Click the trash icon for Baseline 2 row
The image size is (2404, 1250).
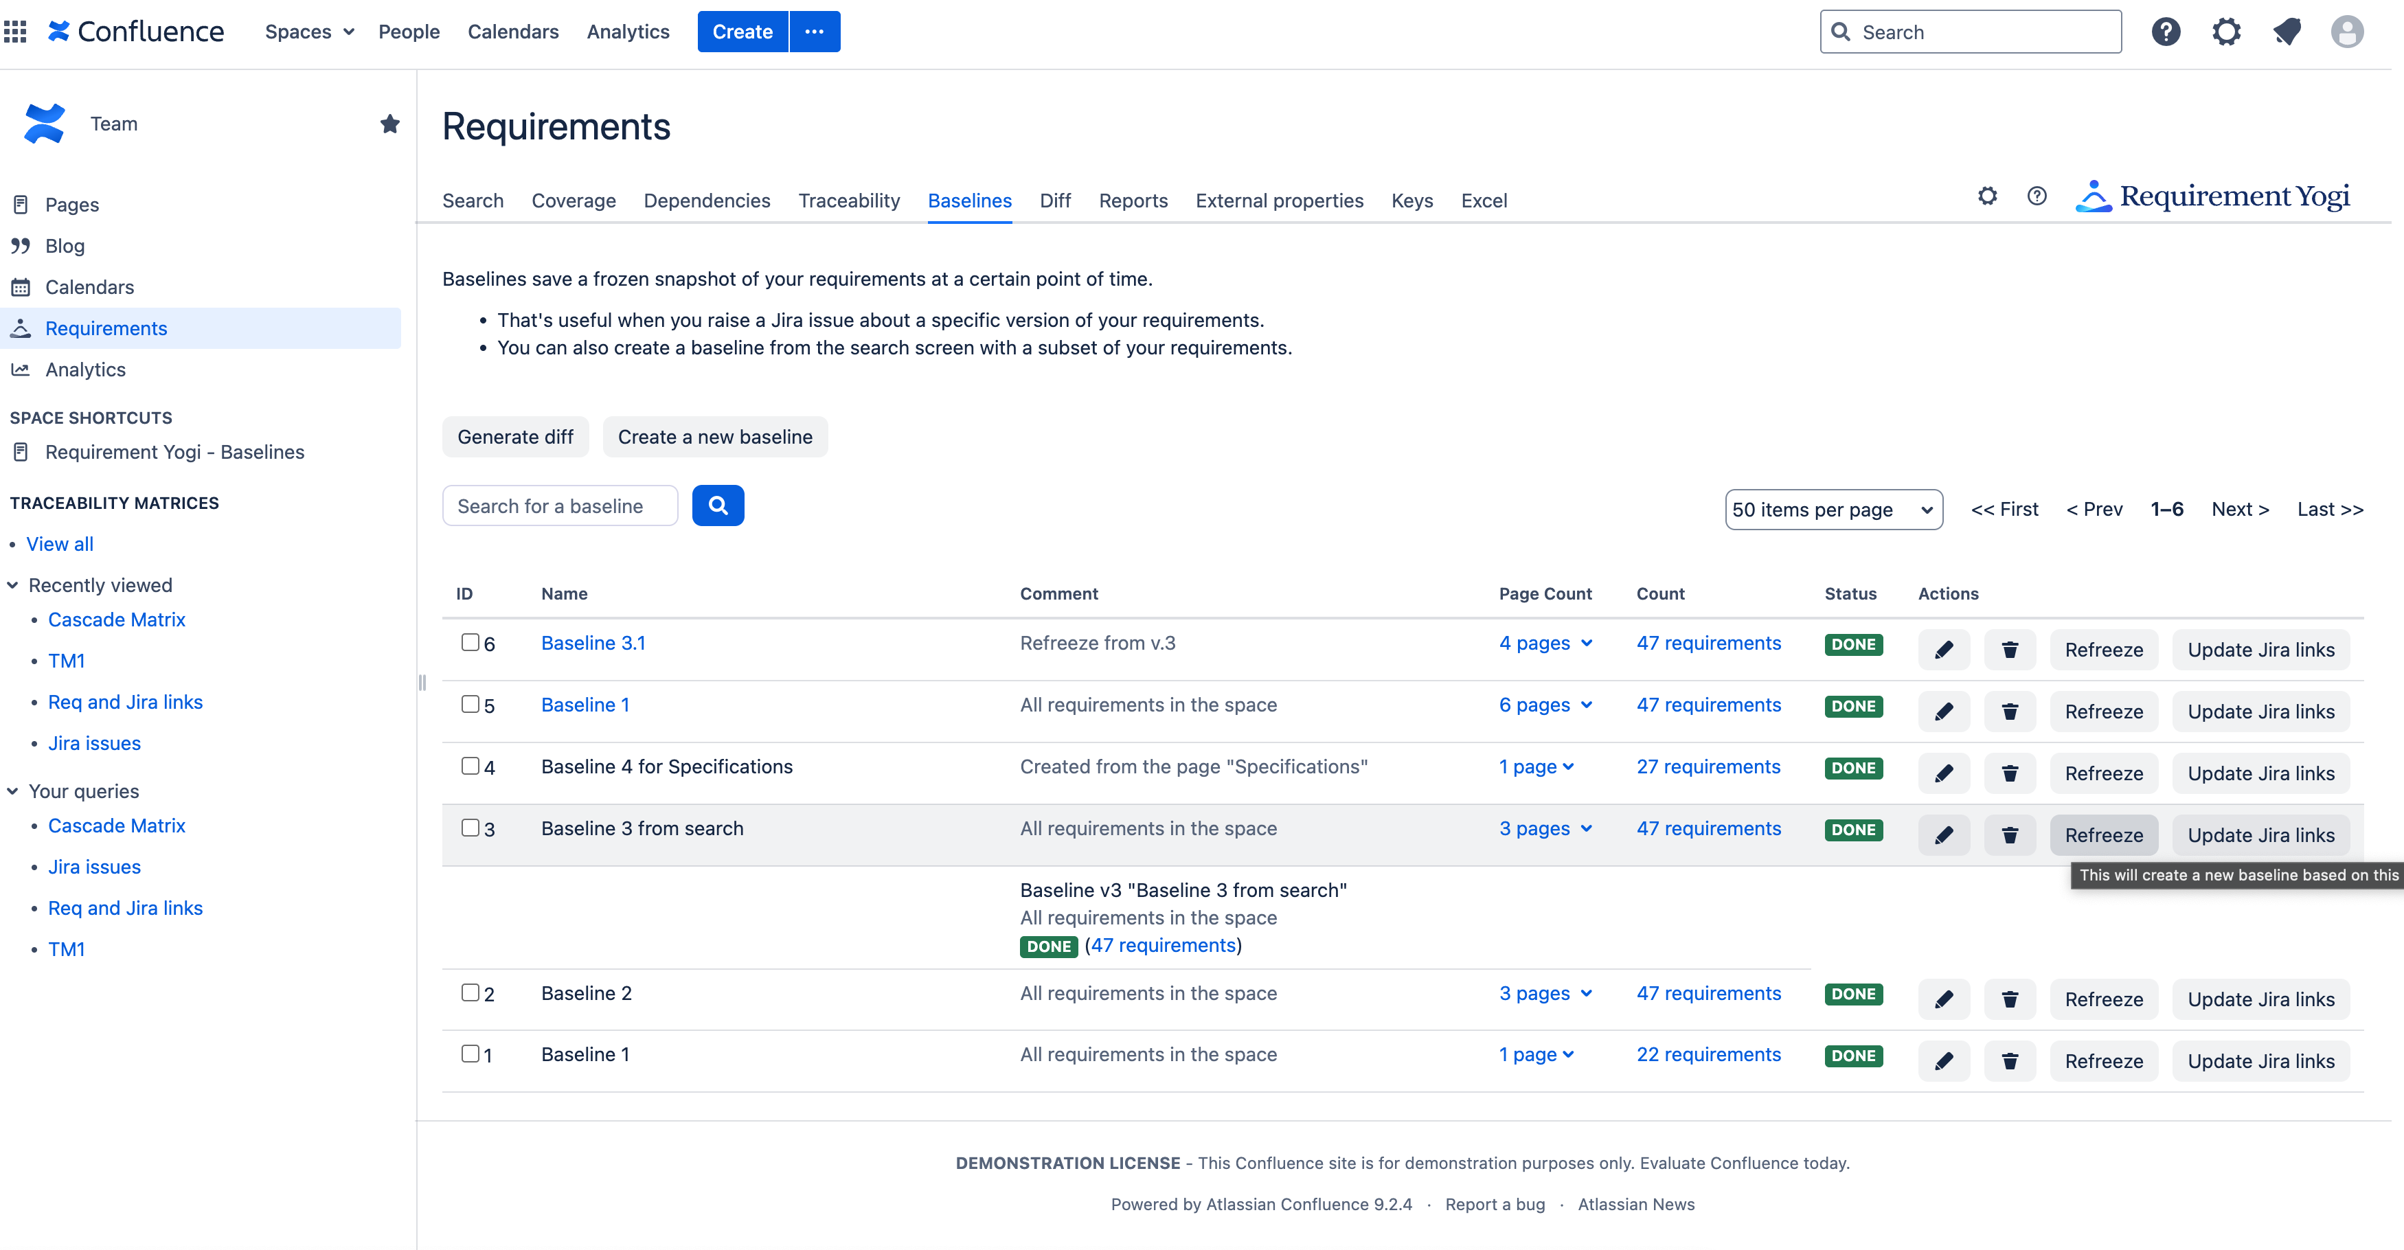2009,999
